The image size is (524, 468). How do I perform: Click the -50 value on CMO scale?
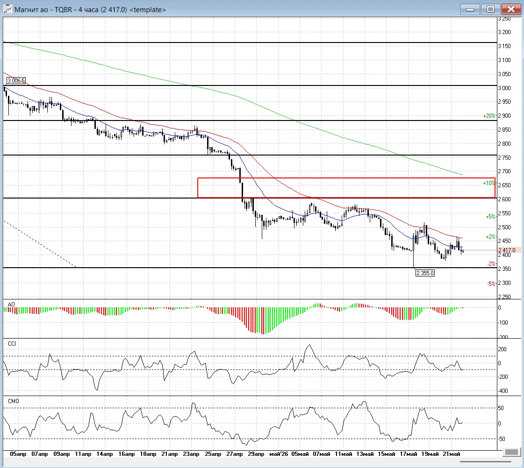click(x=502, y=439)
